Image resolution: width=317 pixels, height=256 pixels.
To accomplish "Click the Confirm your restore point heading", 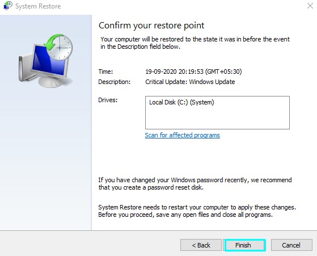I will click(x=151, y=26).
